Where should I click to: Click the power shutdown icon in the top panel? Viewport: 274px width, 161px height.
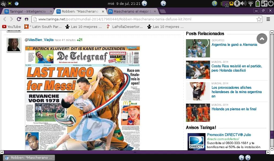coord(271,3)
